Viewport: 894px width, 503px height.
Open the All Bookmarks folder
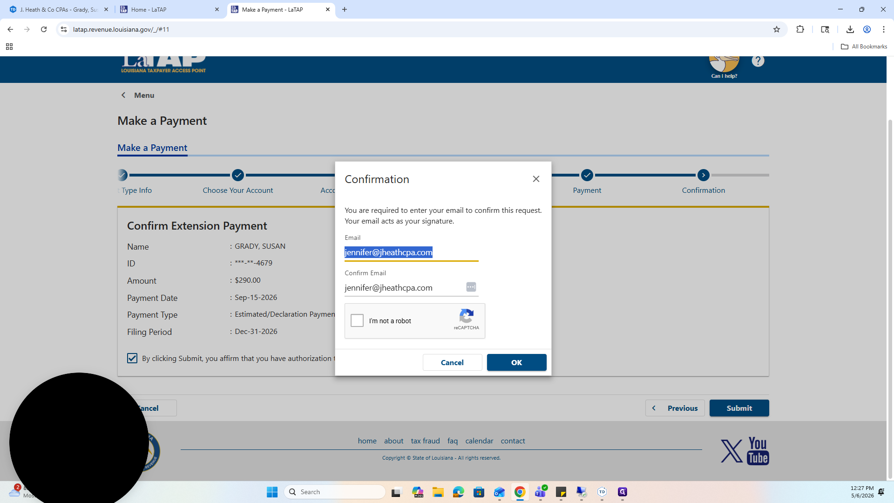tap(864, 47)
